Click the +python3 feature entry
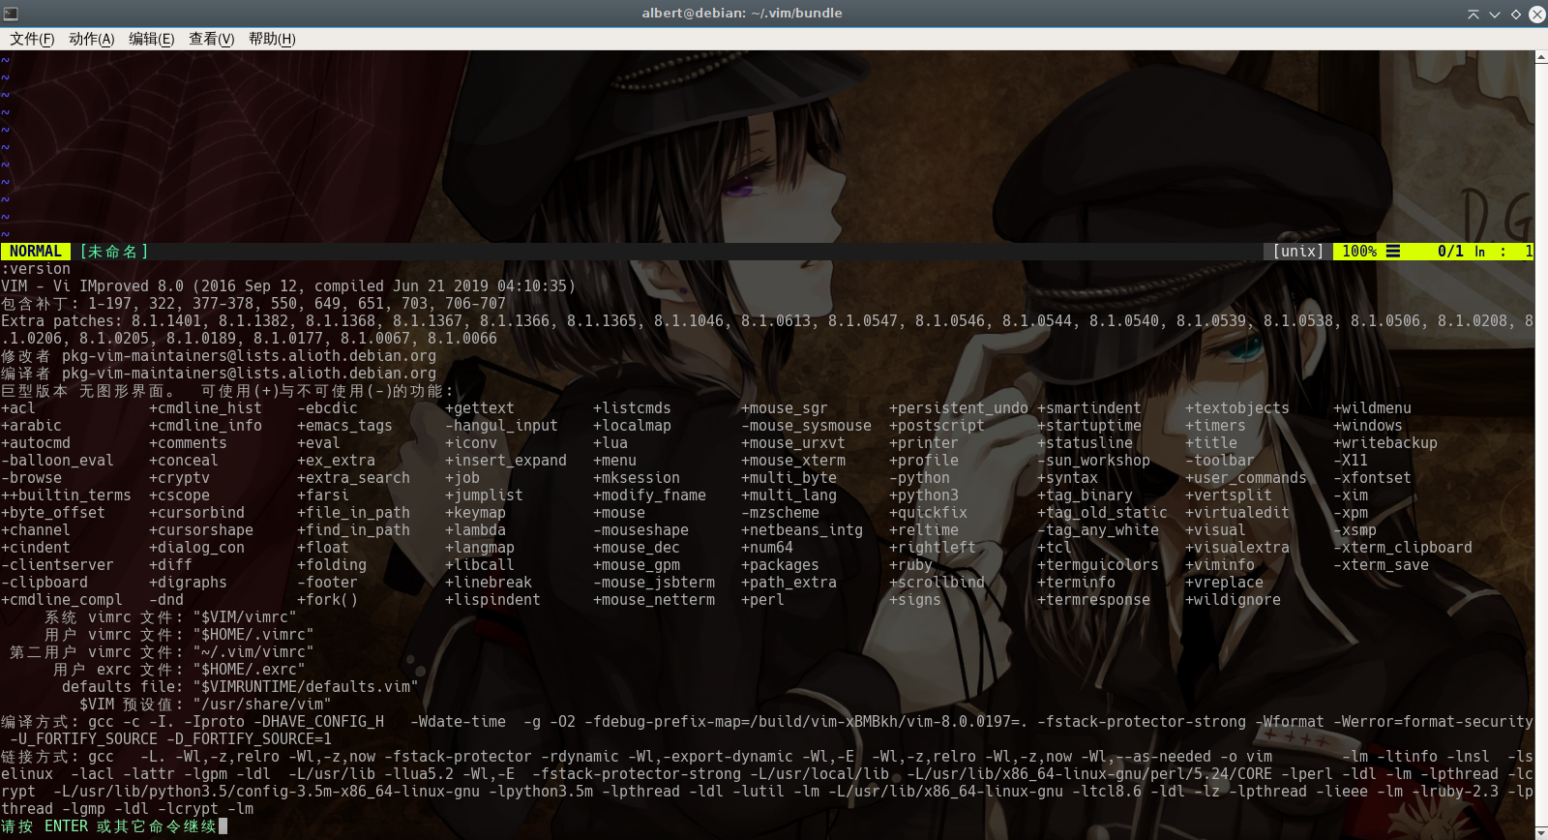 [924, 495]
